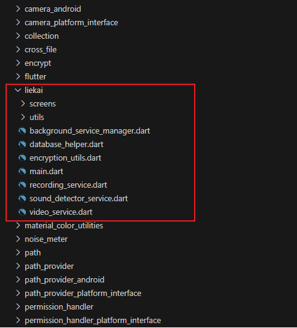The width and height of the screenshot is (297, 328).
Task: Select the path_provider_android folder
Action: pos(65,280)
